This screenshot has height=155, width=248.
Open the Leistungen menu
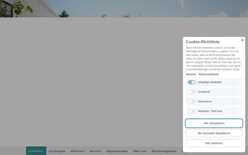pyautogui.click(x=57, y=151)
